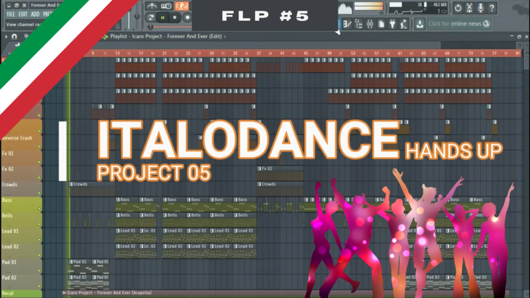Open the ADD menu
Image resolution: width=530 pixels, height=298 pixels.
click(35, 14)
